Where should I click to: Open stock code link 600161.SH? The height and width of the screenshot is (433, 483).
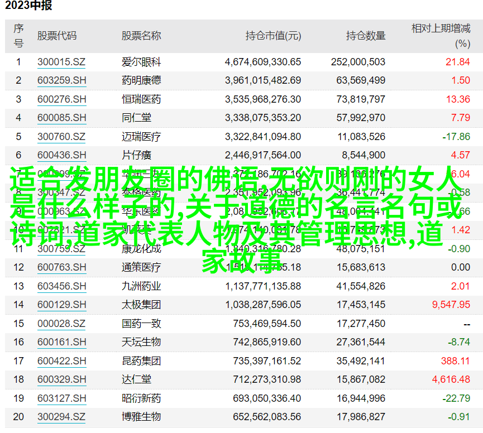click(x=61, y=342)
